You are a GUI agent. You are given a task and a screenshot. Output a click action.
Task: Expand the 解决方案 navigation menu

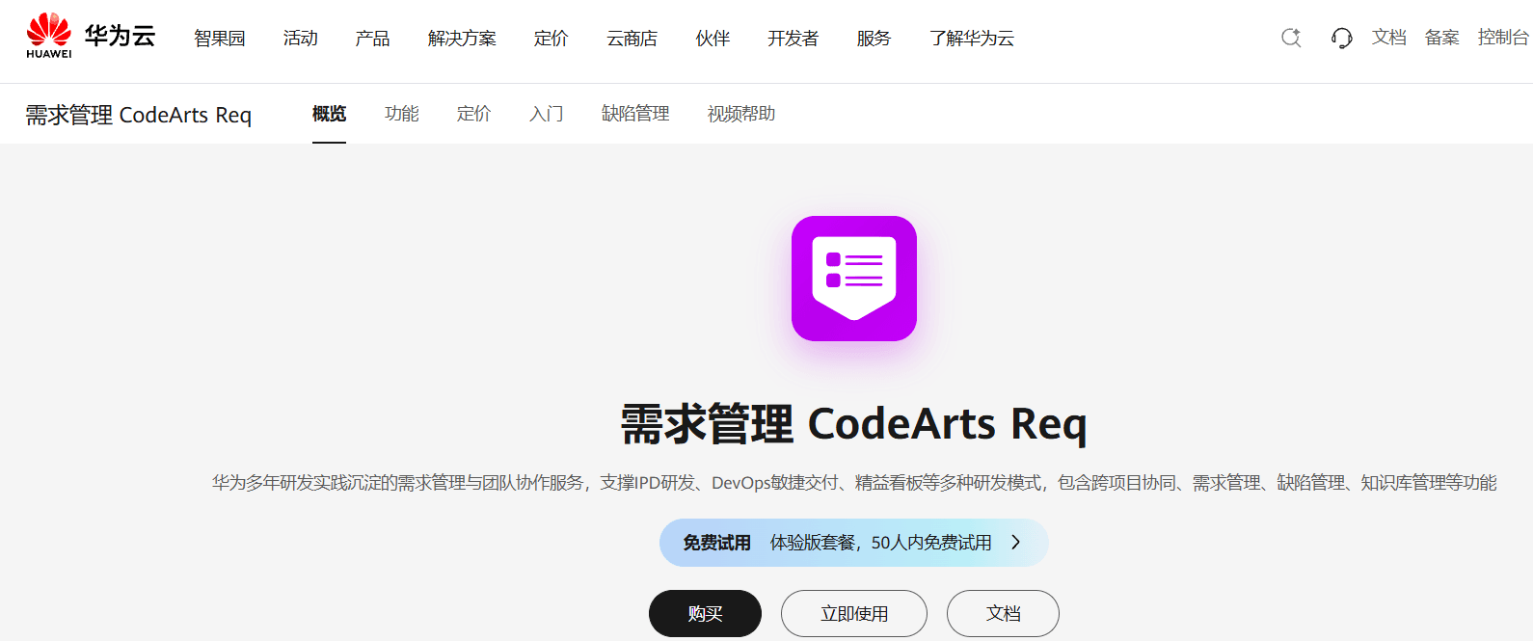tap(462, 38)
